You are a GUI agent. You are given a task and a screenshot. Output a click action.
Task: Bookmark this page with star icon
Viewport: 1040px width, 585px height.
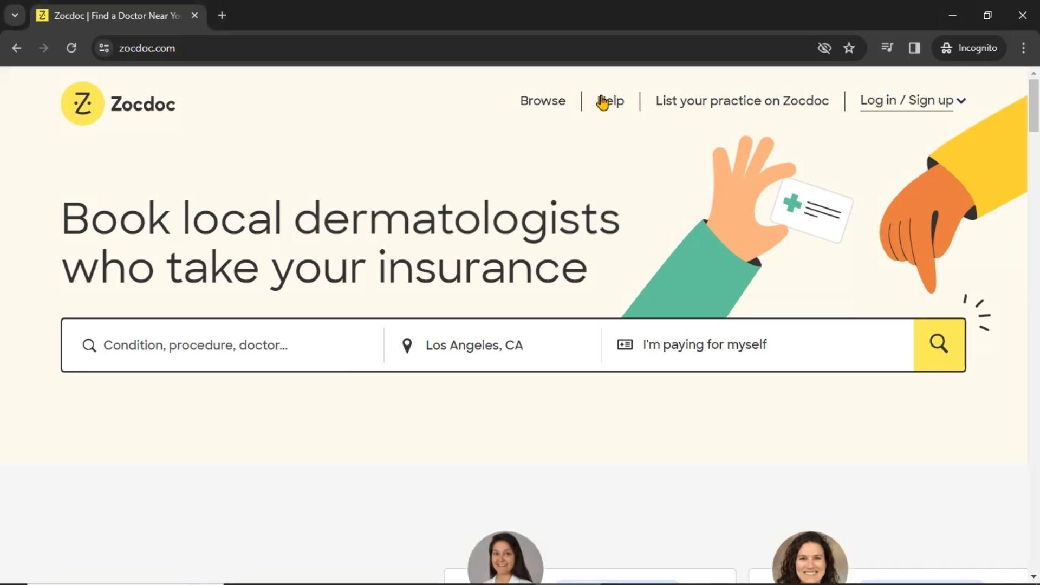[849, 48]
